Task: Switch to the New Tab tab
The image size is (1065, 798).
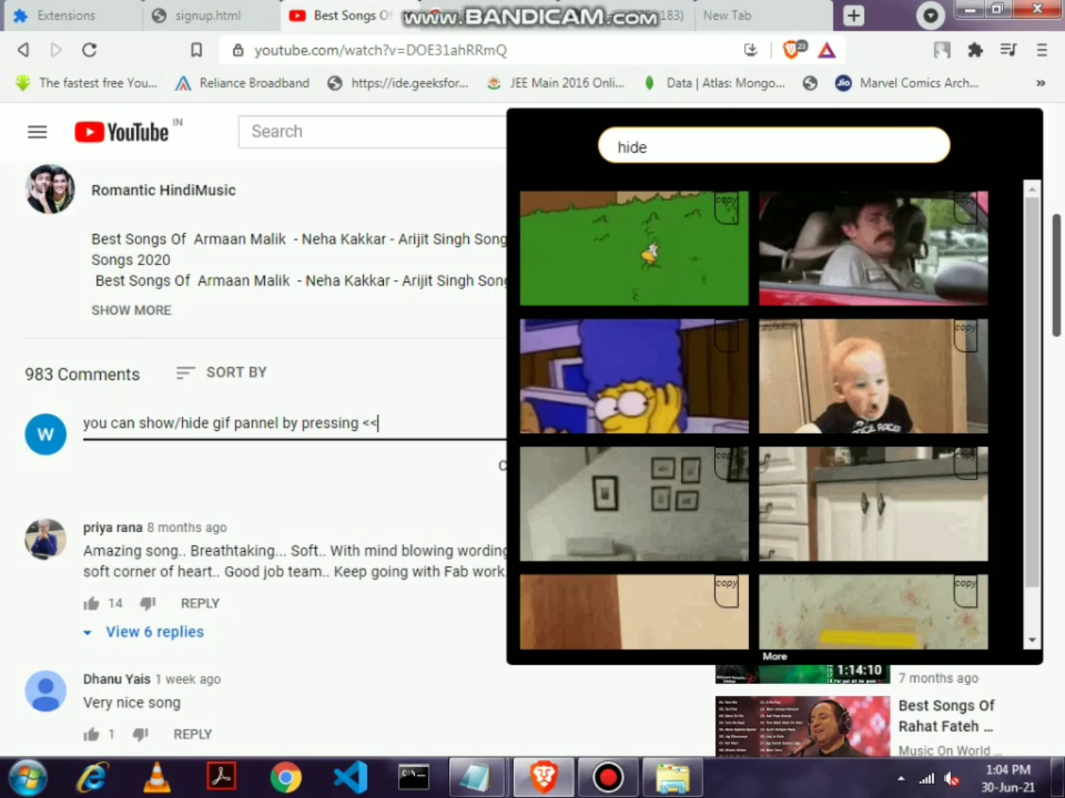Action: (x=763, y=16)
